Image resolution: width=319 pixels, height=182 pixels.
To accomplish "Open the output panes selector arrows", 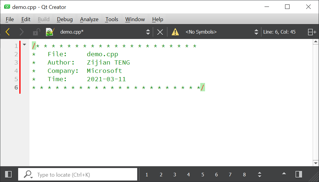I will [259, 175].
